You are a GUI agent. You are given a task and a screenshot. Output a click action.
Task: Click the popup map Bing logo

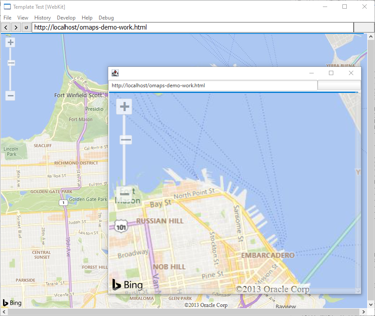coord(127,285)
